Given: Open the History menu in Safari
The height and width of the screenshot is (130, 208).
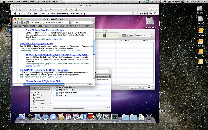Looking at the screenshot, I should tap(51, 14).
